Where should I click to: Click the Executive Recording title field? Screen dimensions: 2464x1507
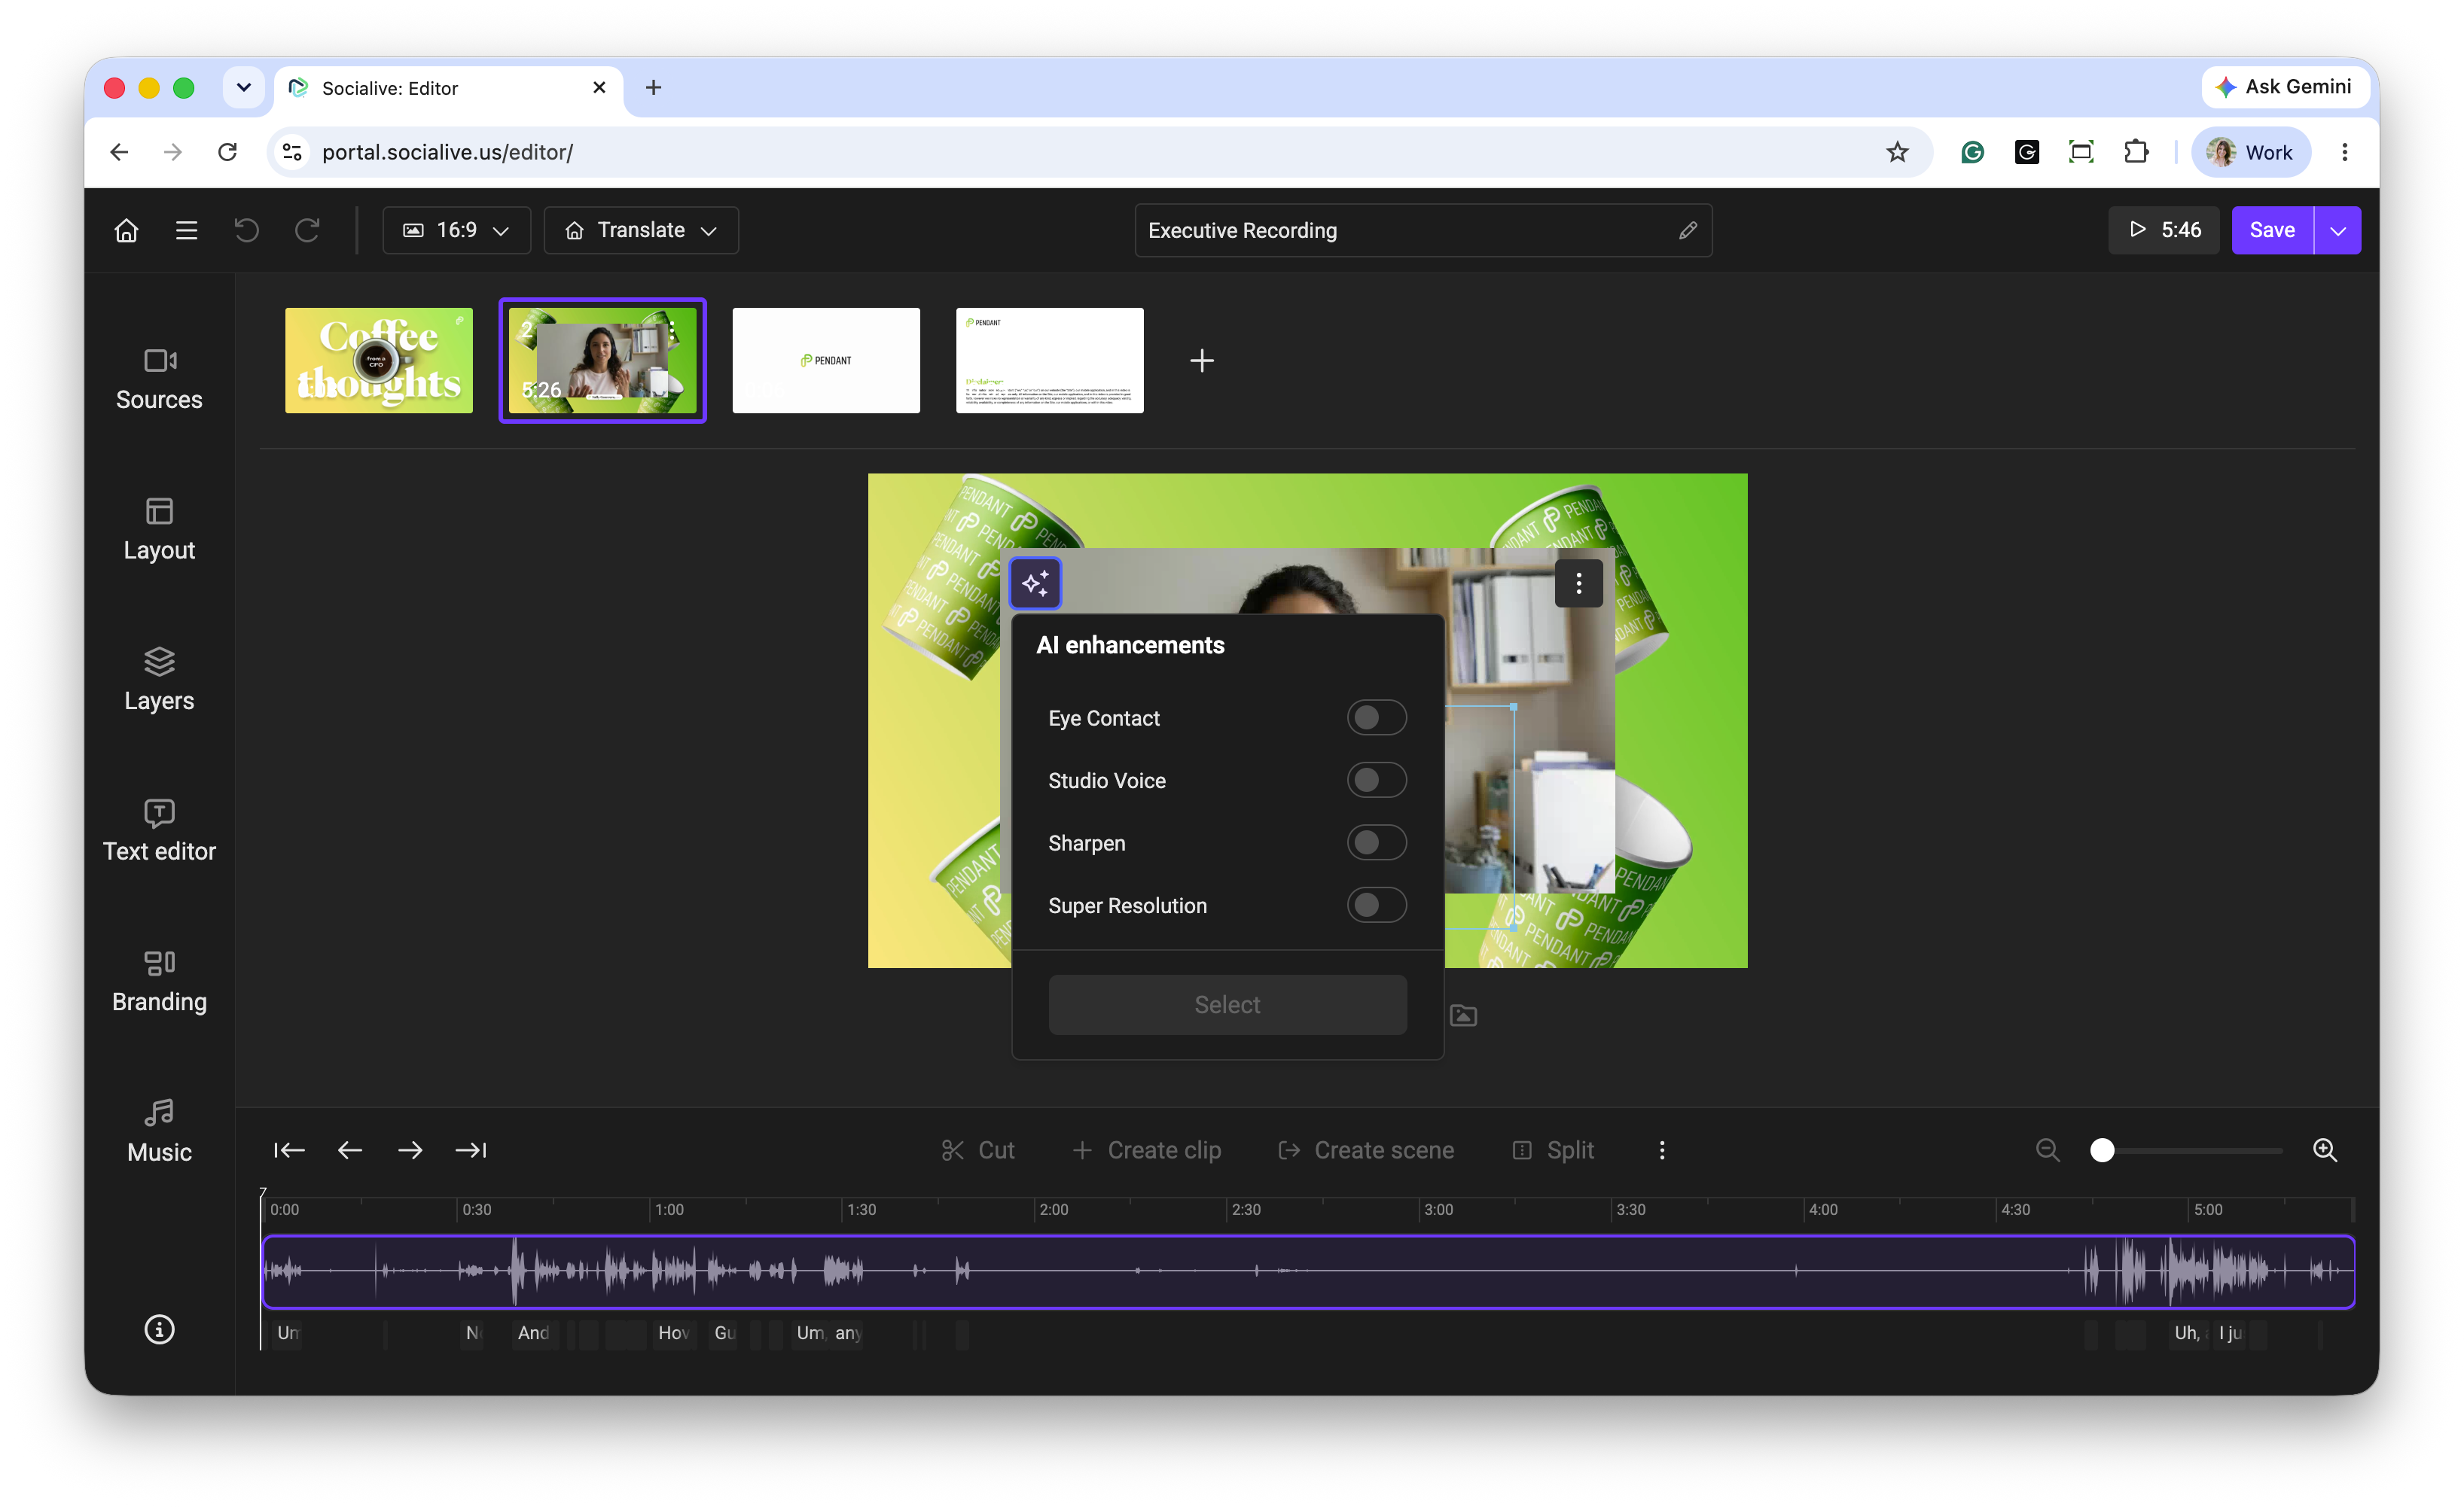click(x=1423, y=231)
